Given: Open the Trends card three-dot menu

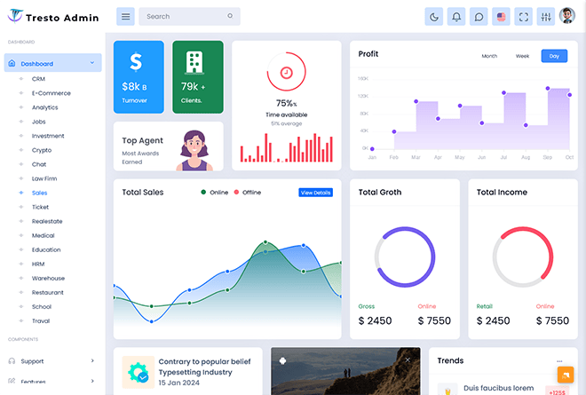Looking at the screenshot, I should point(559,361).
